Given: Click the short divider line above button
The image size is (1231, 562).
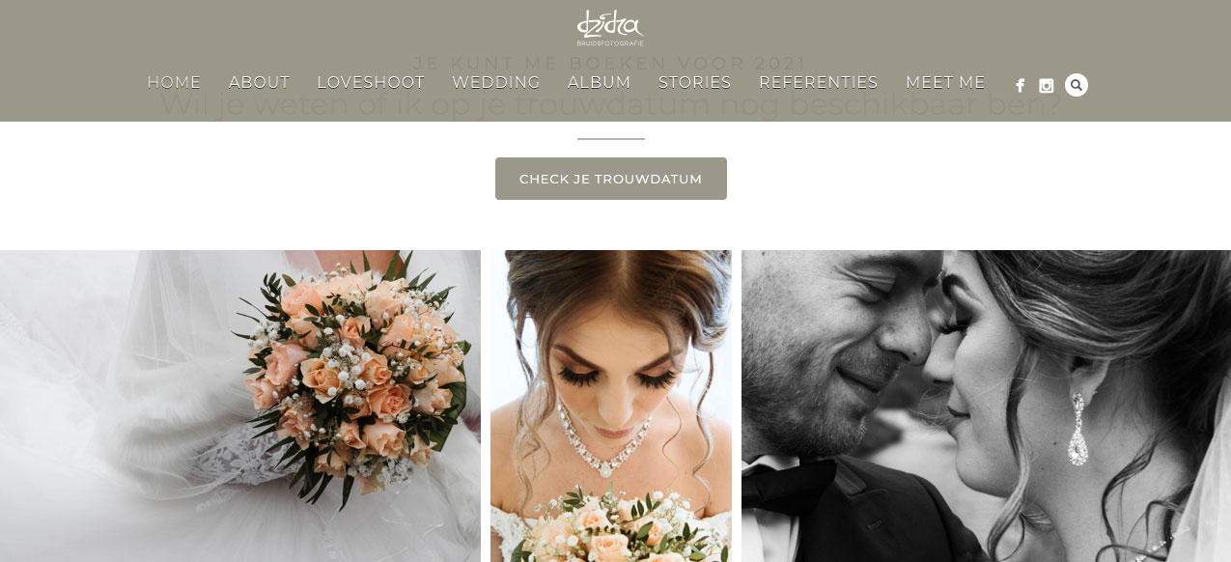Looking at the screenshot, I should [x=611, y=139].
